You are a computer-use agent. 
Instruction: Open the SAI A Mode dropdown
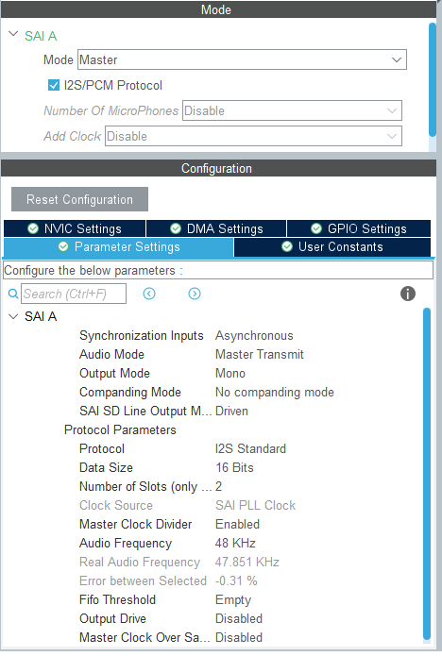[242, 59]
